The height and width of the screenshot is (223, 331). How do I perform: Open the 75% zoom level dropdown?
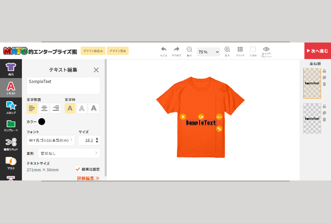click(x=208, y=52)
